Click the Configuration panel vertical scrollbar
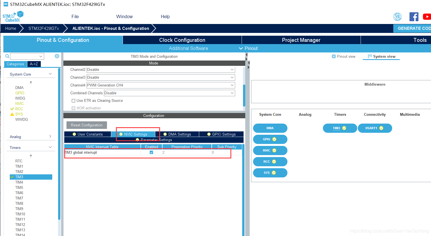Screen dimensions: 431x236 tap(243, 190)
